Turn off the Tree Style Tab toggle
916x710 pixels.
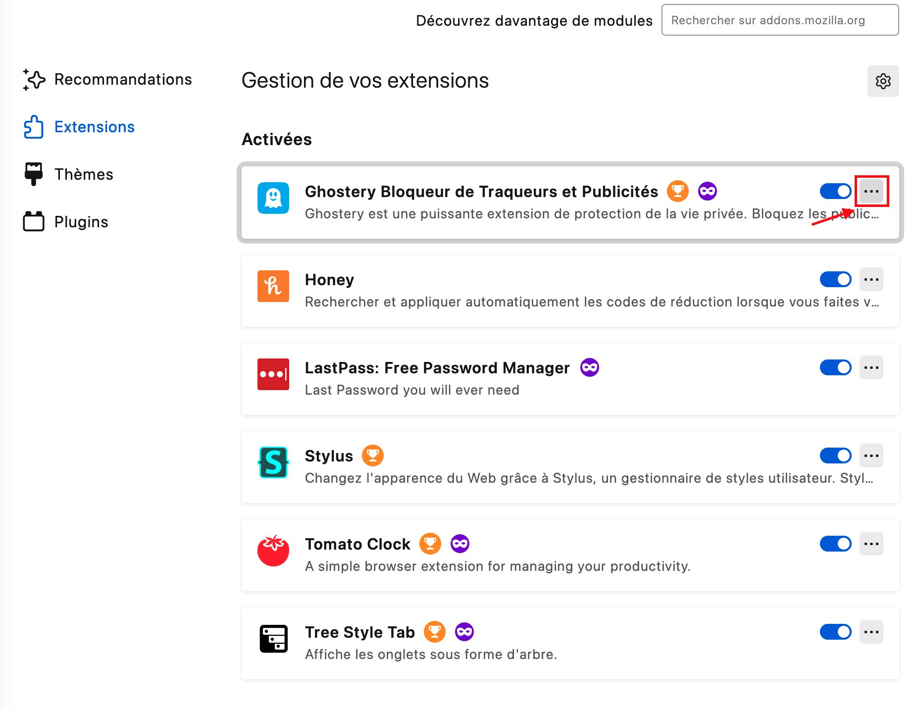836,632
